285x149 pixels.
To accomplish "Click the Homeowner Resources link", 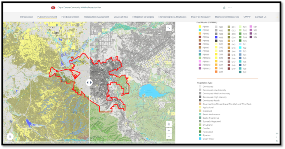I will tap(227, 17).
